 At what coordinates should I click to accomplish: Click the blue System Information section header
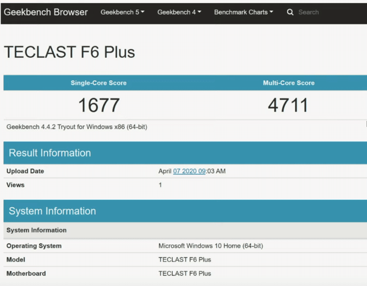point(185,211)
